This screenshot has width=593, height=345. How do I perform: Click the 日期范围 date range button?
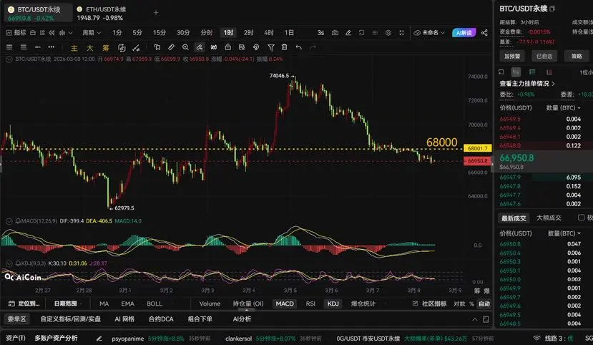[x=65, y=303]
